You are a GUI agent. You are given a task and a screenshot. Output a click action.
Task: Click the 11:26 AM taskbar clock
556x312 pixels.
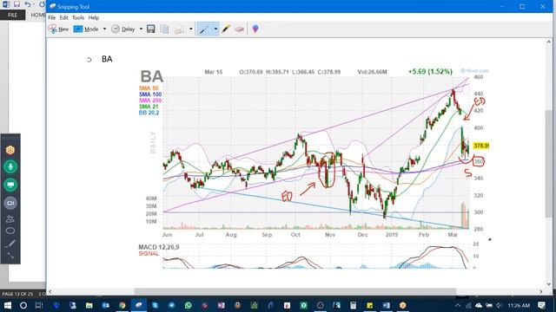click(x=519, y=305)
